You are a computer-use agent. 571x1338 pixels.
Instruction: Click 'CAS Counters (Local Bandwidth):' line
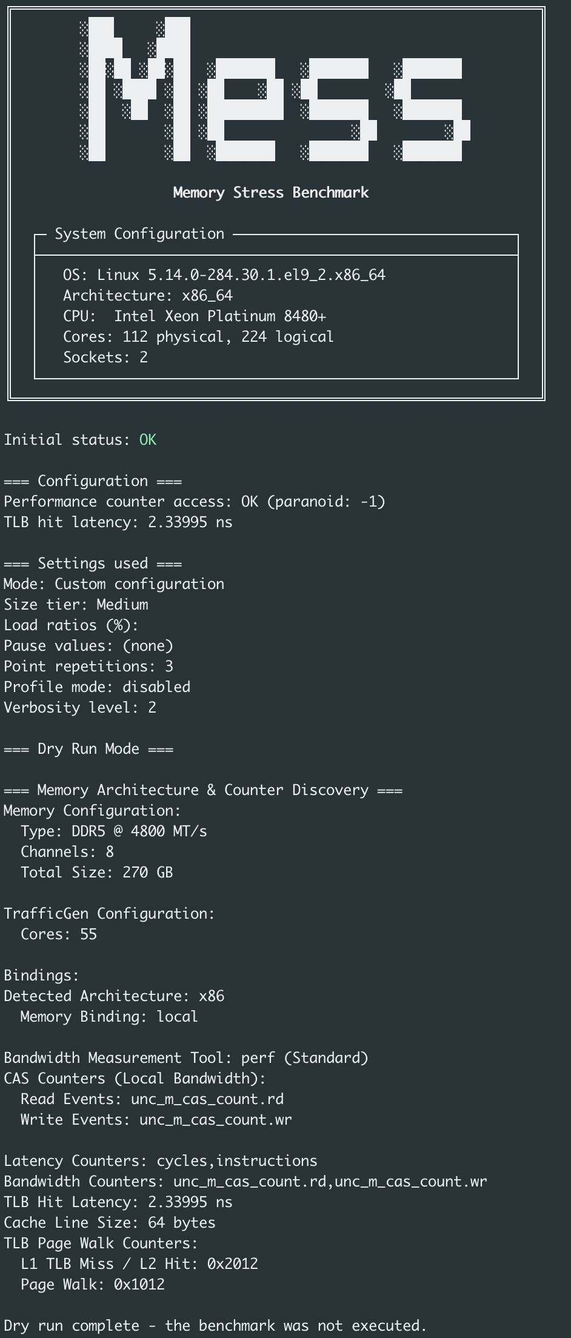135,1079
